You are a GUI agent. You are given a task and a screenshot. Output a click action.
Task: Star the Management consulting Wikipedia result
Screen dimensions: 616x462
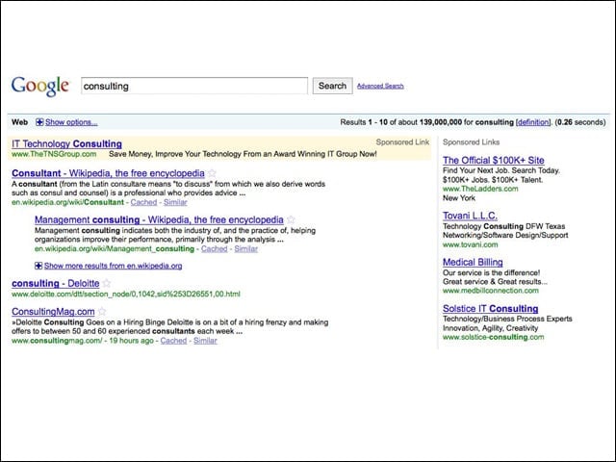[x=291, y=219]
